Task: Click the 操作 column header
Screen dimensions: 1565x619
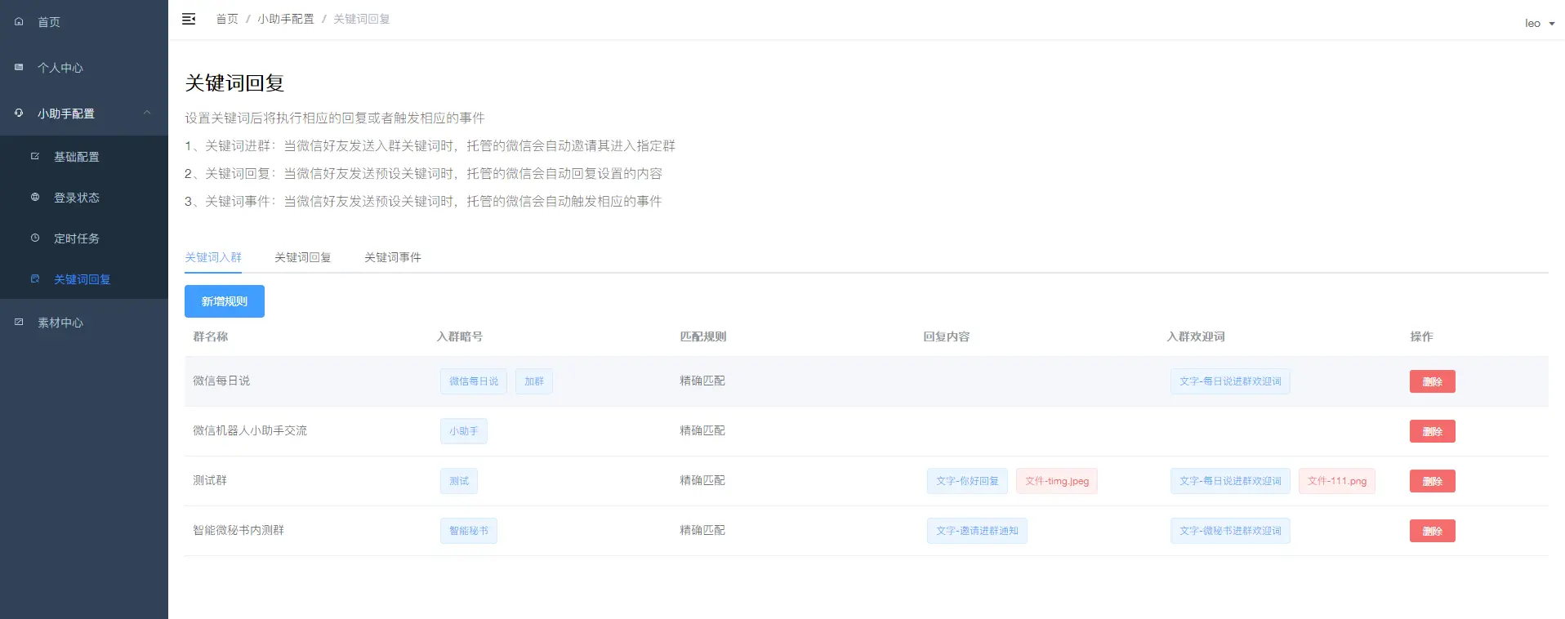Action: pos(1421,336)
